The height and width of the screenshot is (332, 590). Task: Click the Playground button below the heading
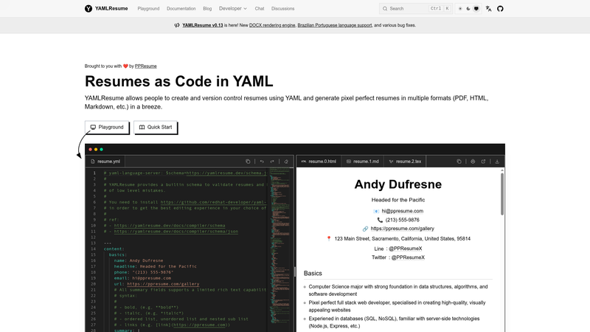[x=107, y=127]
